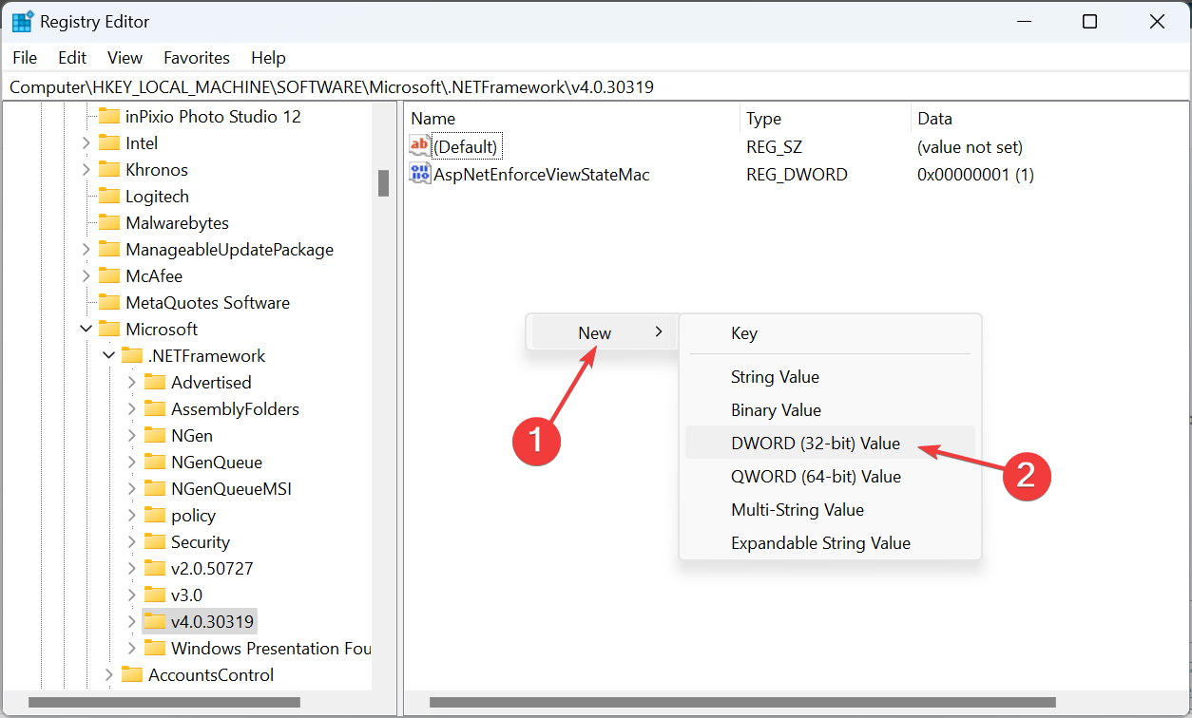
Task: Click the (Default) string value icon
Action: 420,146
